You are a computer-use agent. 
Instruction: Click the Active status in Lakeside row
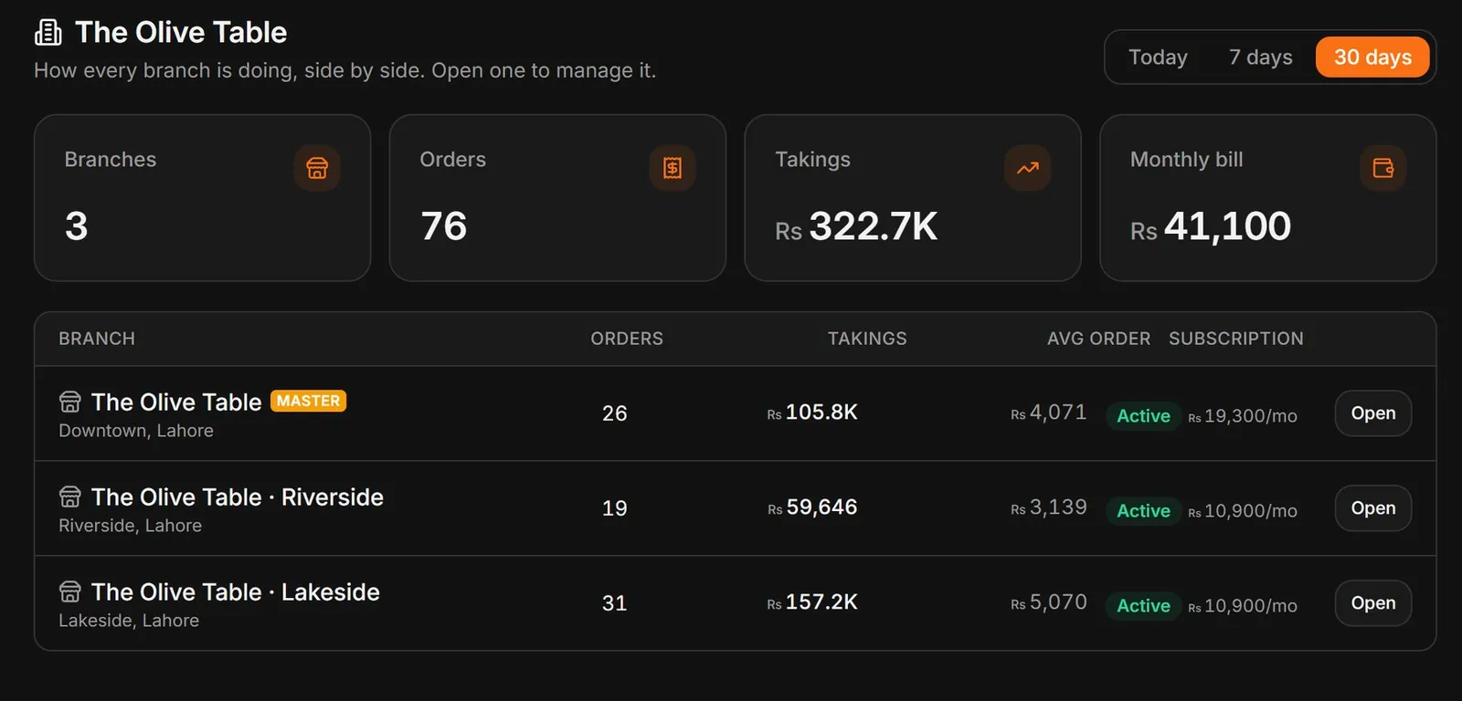point(1143,606)
